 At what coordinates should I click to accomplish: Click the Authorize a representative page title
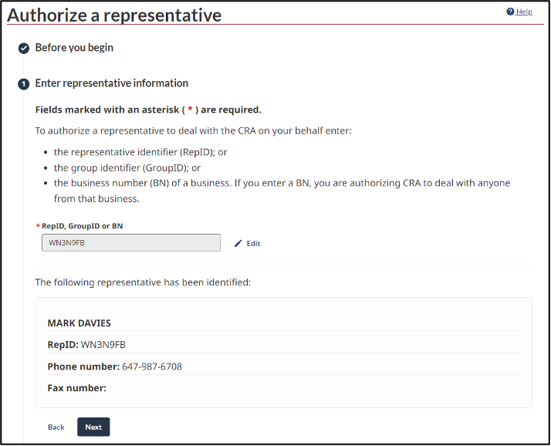[x=114, y=15]
